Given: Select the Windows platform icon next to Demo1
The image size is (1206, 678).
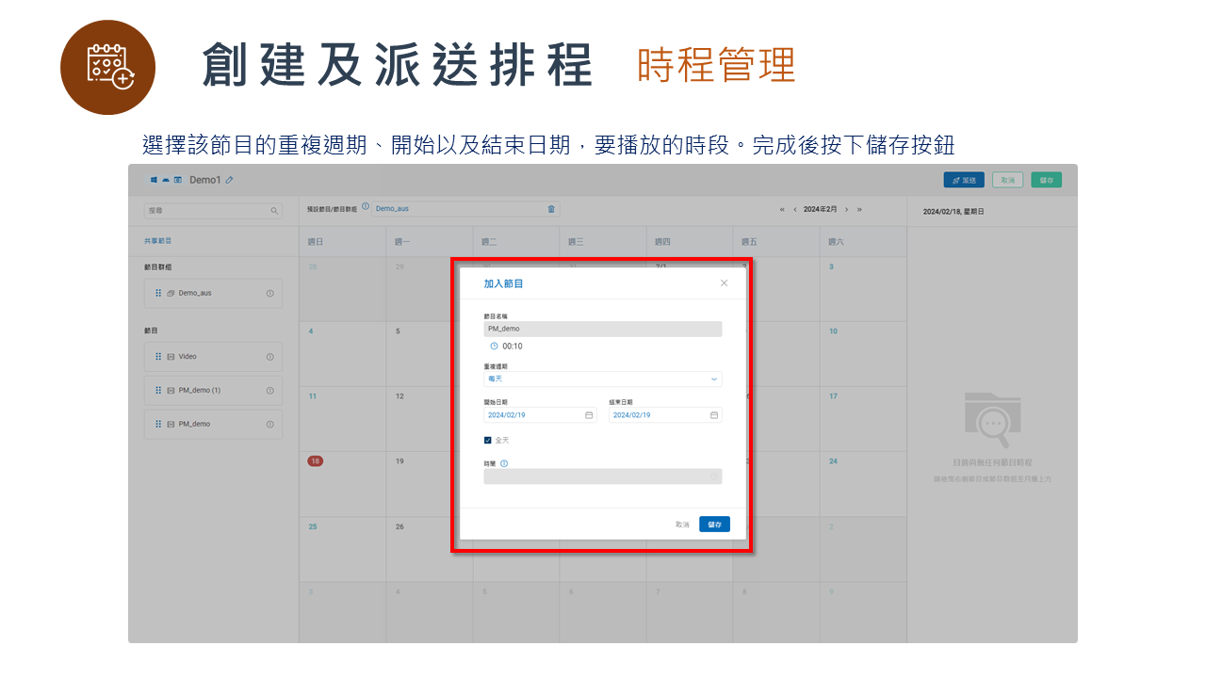Looking at the screenshot, I should tap(154, 180).
